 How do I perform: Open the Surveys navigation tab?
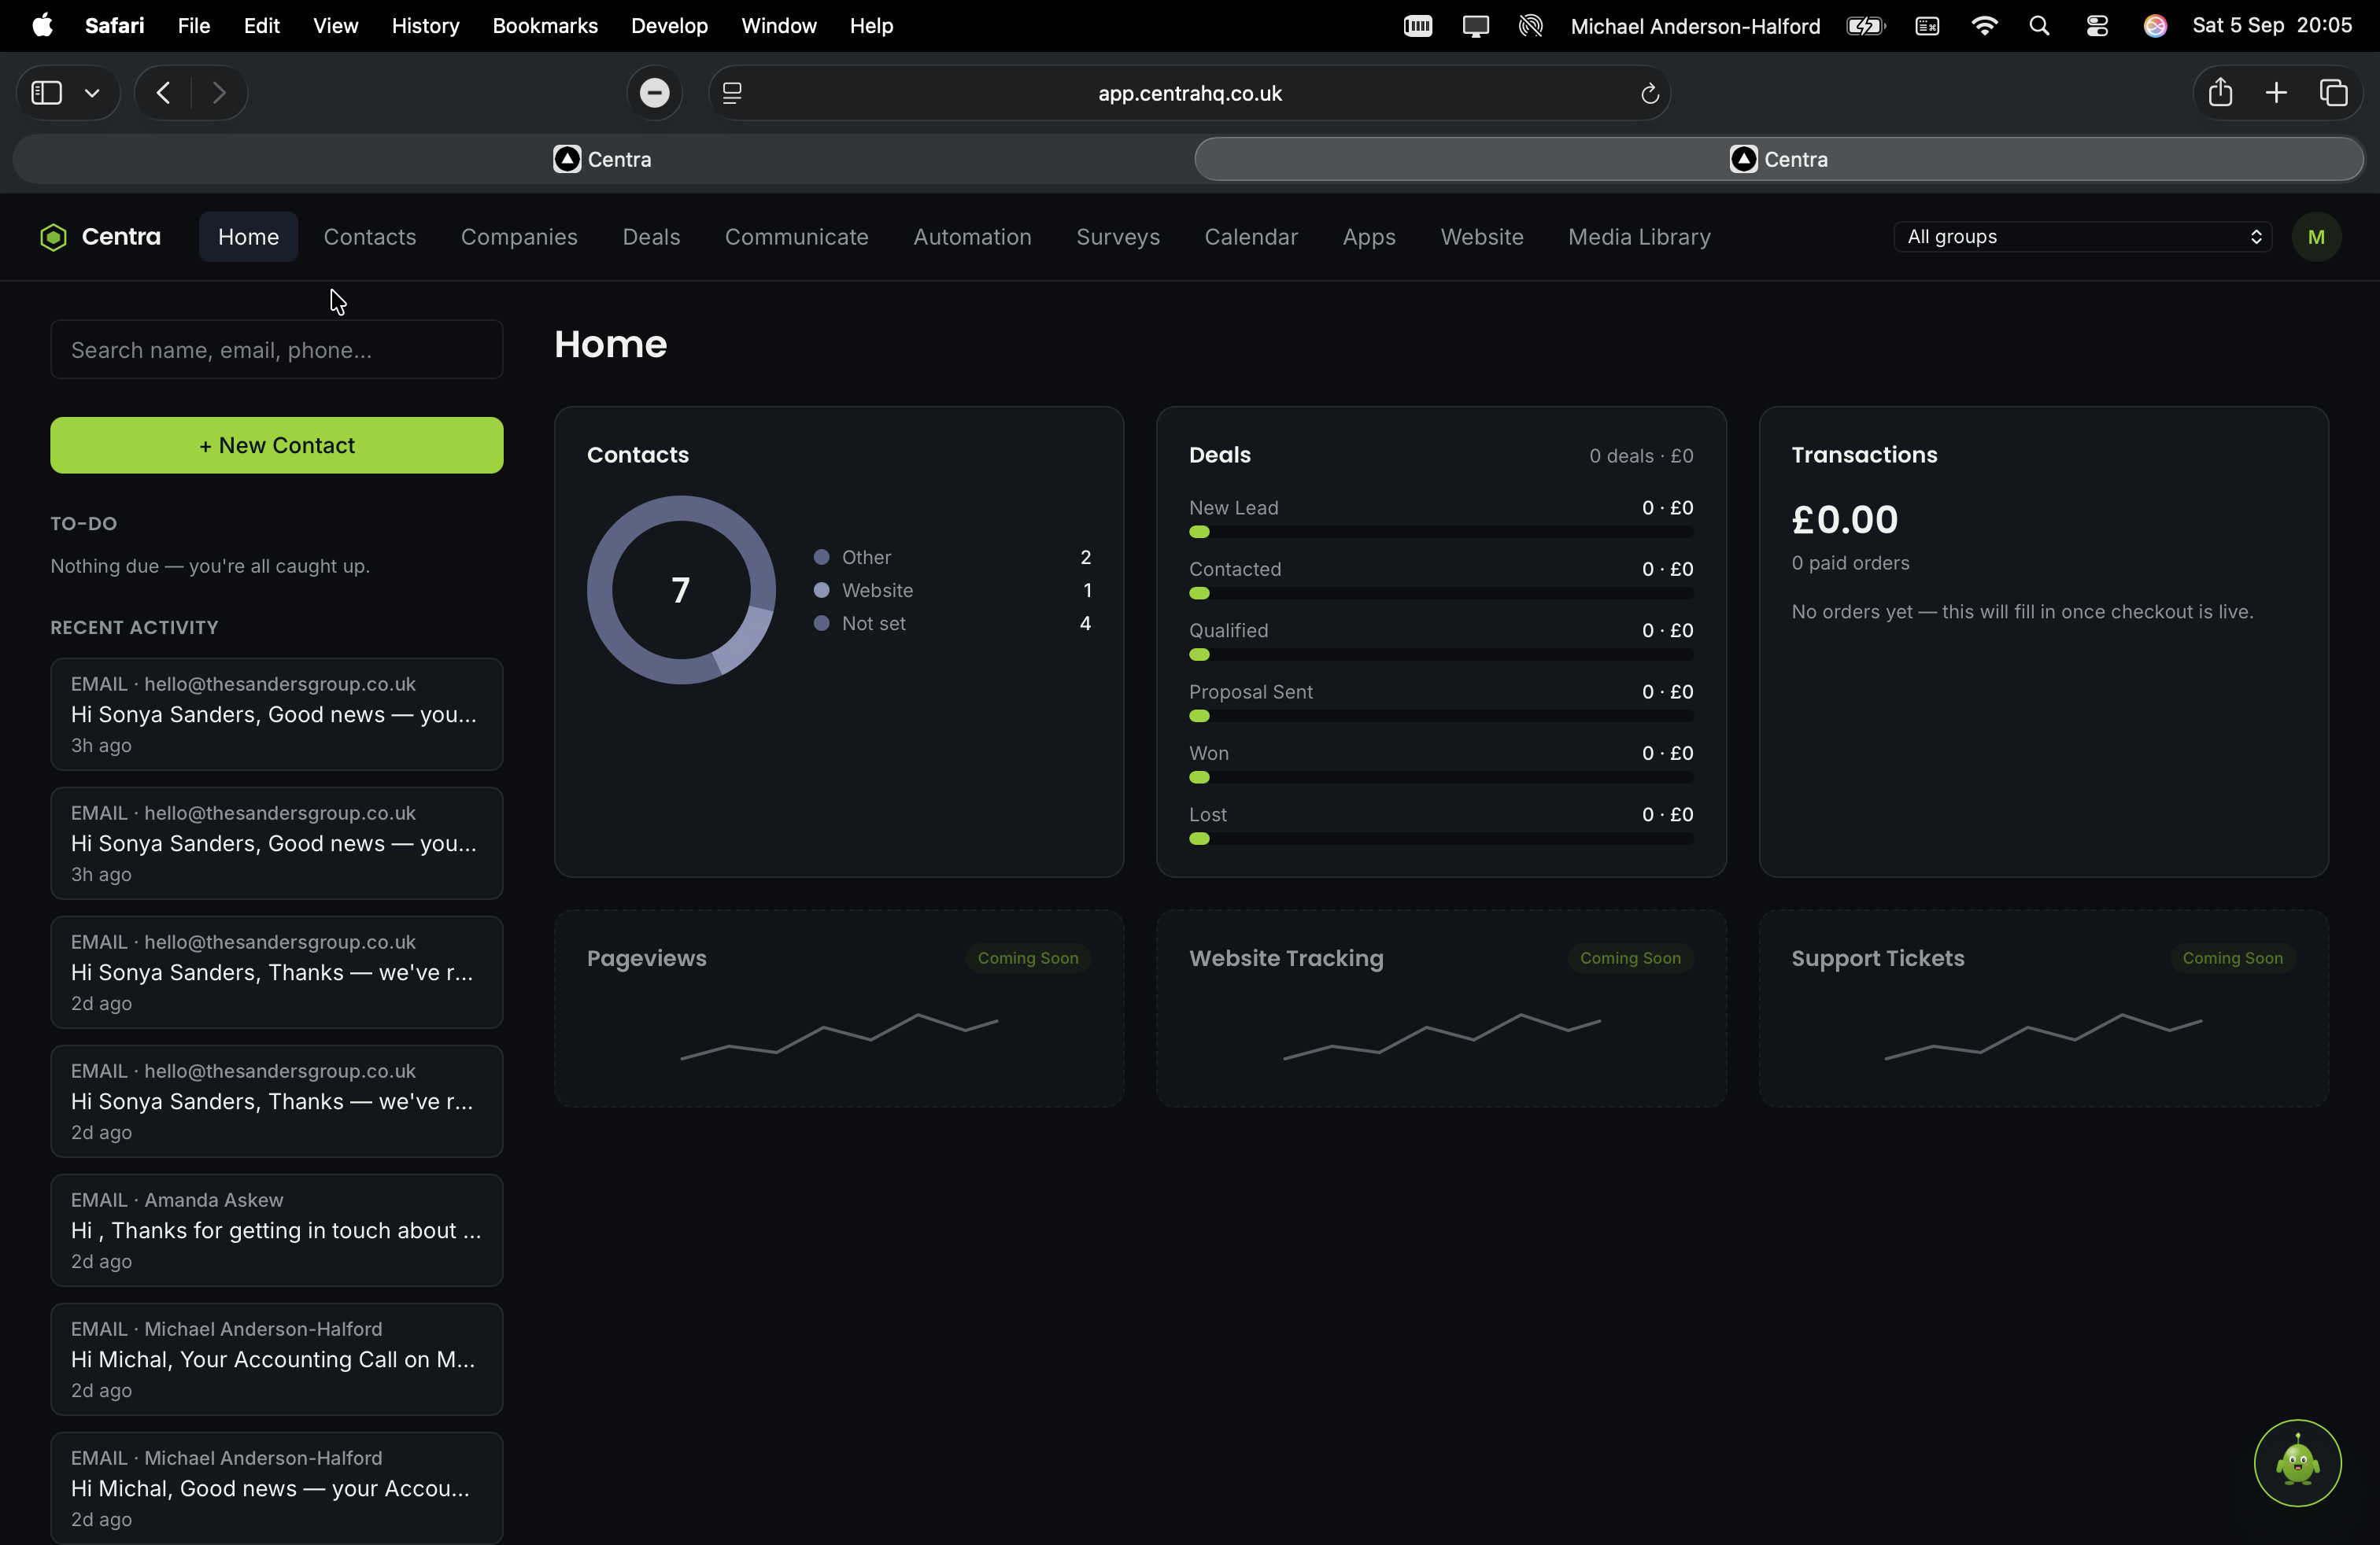(x=1118, y=237)
